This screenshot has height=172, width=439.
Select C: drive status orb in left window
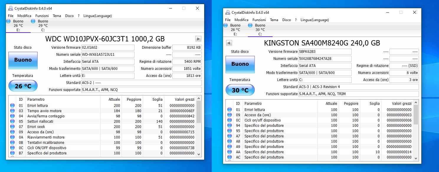[x=33, y=21]
